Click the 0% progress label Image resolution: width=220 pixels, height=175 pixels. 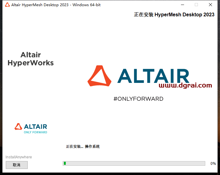coord(213,164)
